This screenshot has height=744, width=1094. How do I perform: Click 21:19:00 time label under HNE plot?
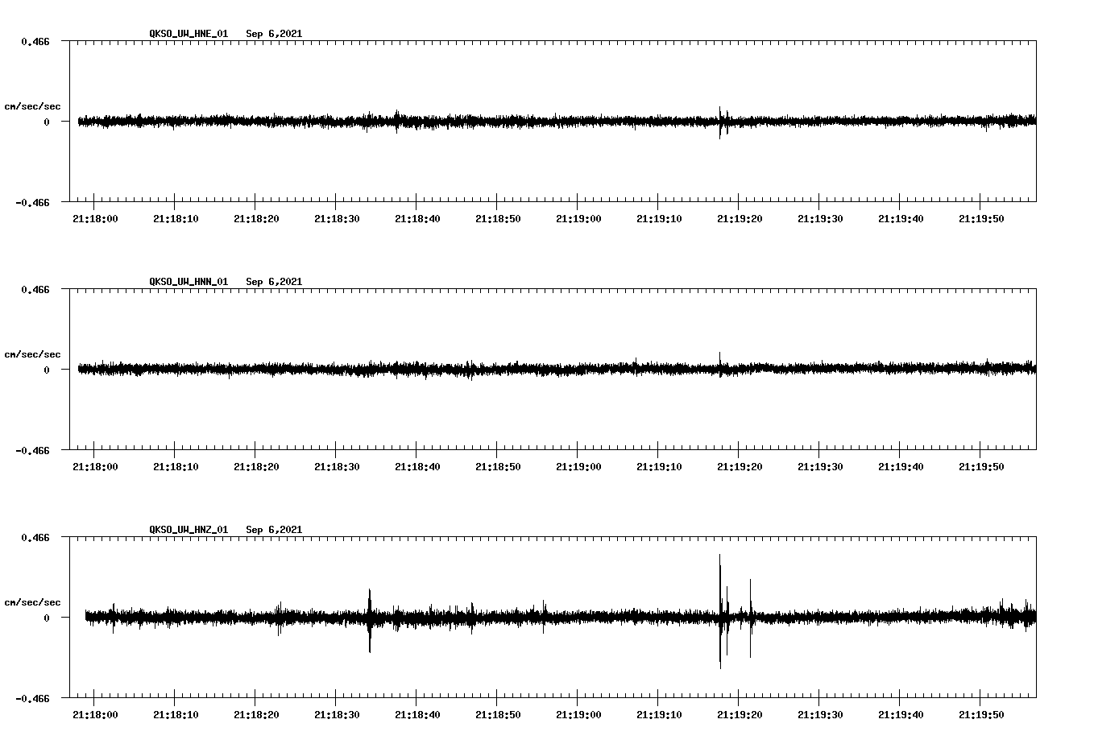point(578,219)
